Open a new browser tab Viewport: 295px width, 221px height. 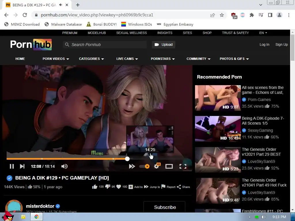[x=78, y=5]
